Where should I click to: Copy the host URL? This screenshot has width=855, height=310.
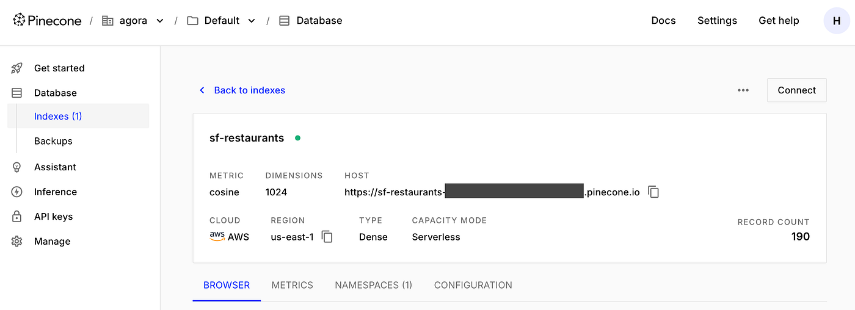click(653, 192)
